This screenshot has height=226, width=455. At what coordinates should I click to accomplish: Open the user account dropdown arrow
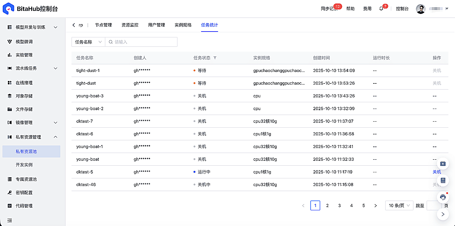(447, 9)
